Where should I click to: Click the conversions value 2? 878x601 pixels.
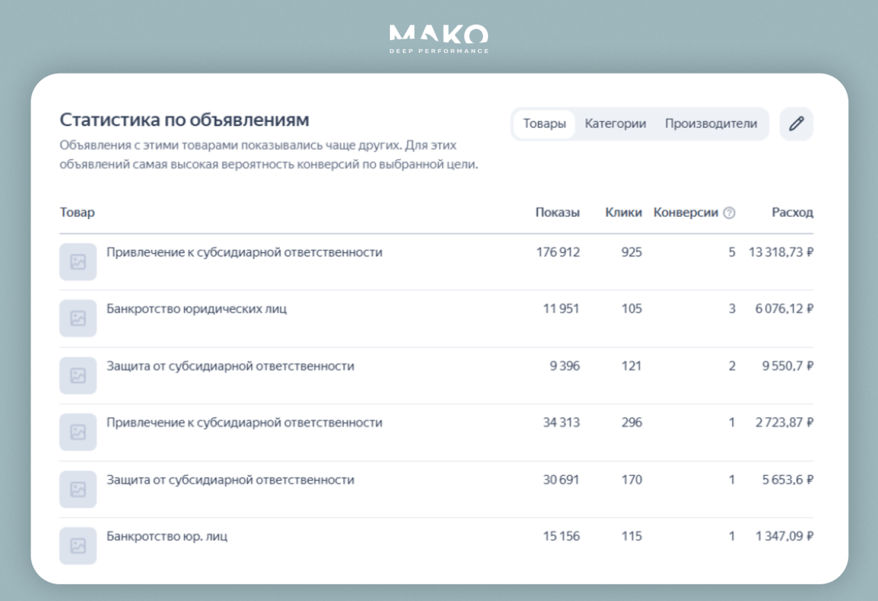(732, 366)
